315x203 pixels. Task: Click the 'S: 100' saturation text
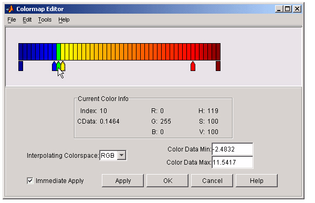[209, 121]
